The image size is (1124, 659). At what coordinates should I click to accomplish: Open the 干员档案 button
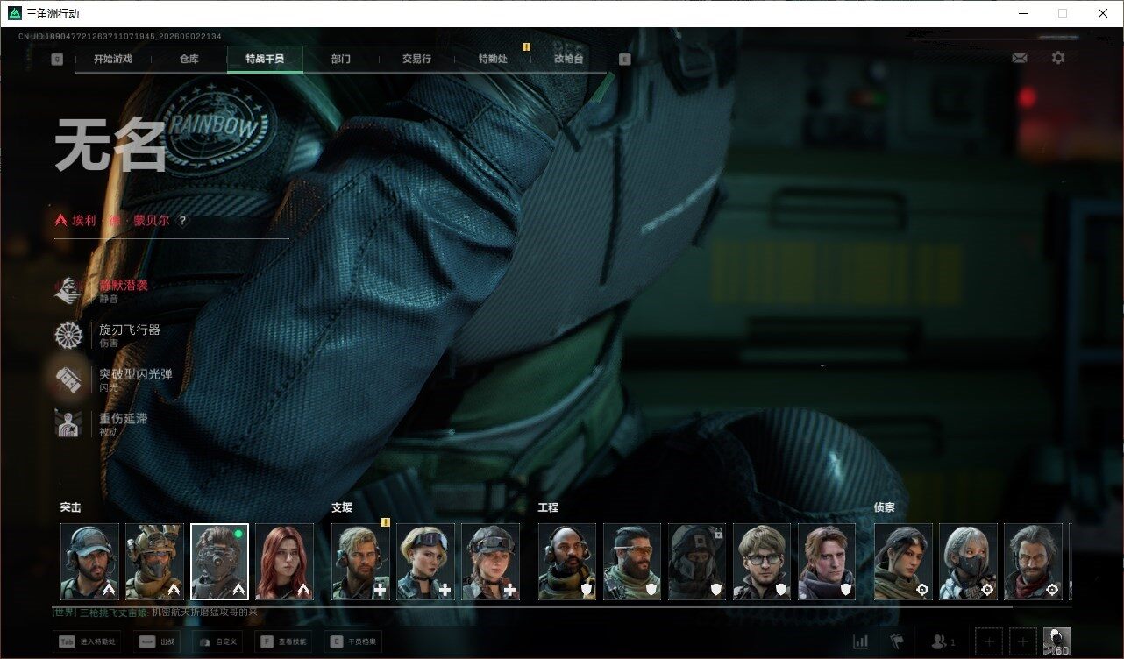click(x=353, y=642)
